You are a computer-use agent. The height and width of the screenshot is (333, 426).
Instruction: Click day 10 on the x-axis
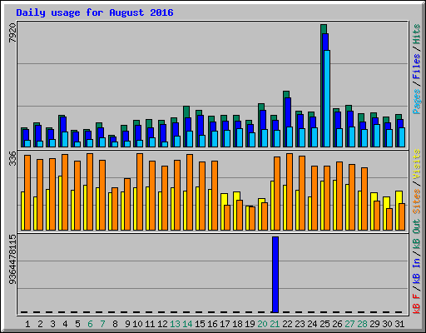pos(137,324)
